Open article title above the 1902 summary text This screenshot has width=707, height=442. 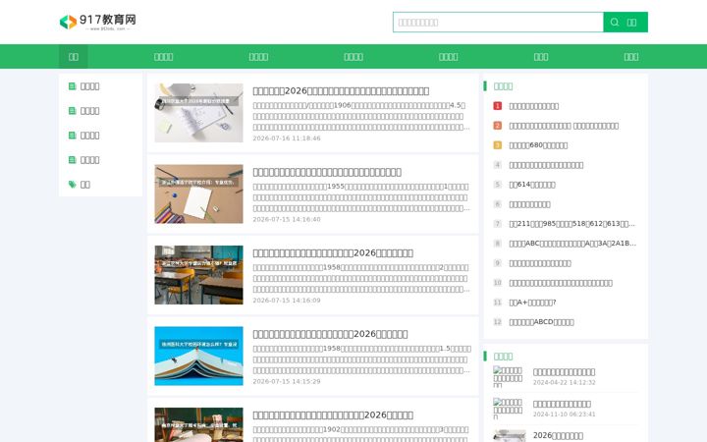(x=333, y=414)
